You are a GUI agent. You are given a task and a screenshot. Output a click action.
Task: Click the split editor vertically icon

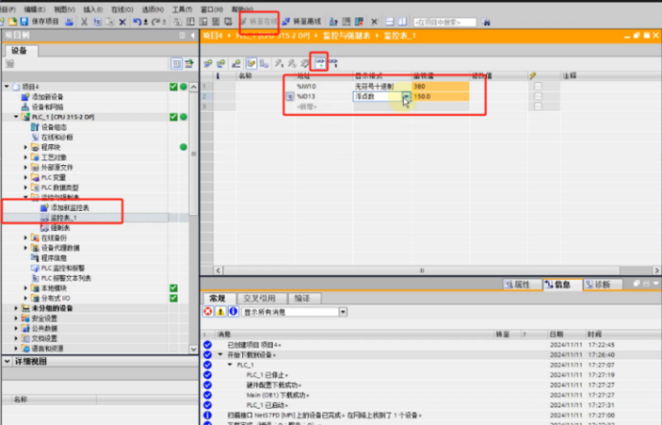pyautogui.click(x=403, y=22)
